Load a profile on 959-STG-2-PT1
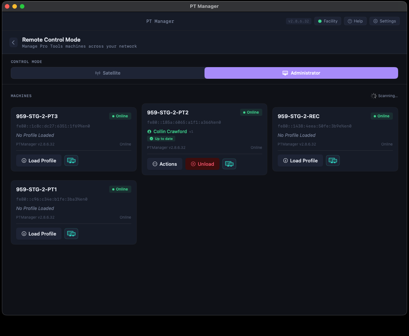The image size is (409, 336). 39,234
